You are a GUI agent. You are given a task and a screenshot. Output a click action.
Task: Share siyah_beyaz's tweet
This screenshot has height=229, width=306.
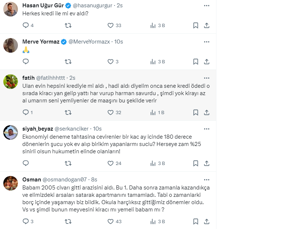(207, 163)
